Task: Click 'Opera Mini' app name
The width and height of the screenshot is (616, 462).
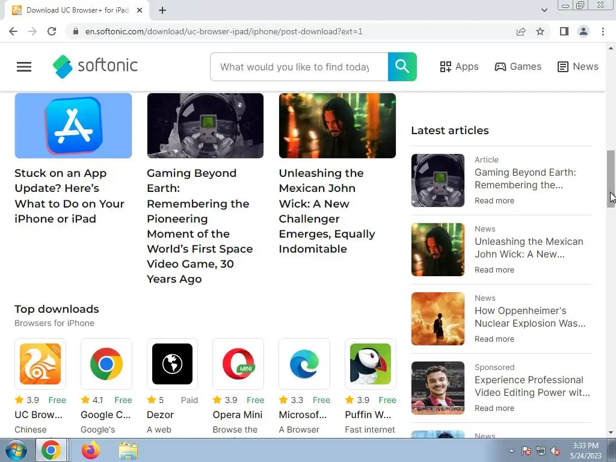Action: pyautogui.click(x=237, y=415)
